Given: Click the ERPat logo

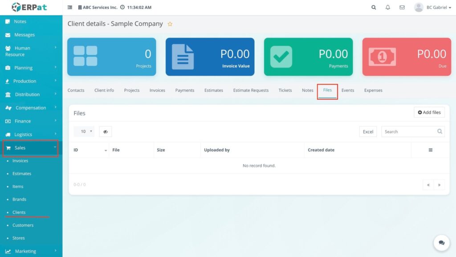Looking at the screenshot, I should tap(29, 7).
